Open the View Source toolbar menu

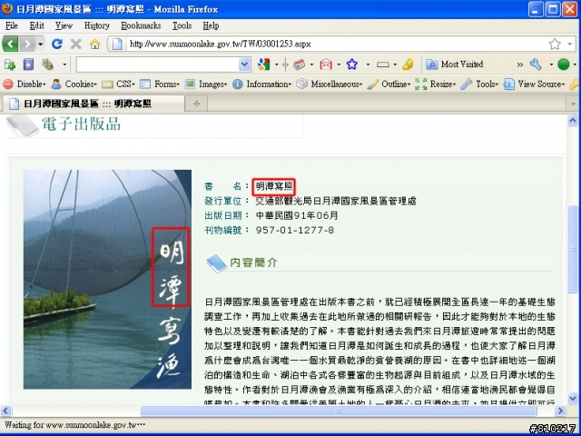pos(535,84)
